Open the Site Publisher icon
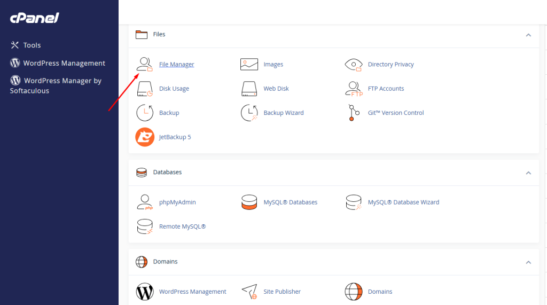 point(249,292)
